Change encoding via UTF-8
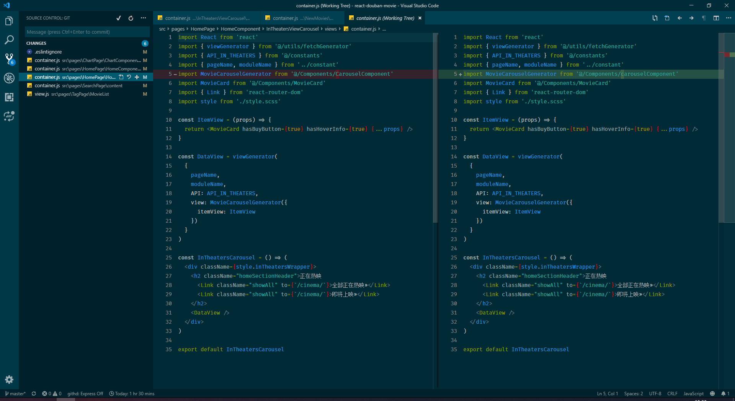The width and height of the screenshot is (735, 401). [655, 393]
